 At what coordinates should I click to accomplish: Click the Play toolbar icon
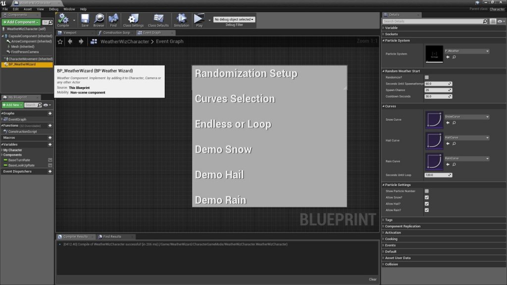199,20
